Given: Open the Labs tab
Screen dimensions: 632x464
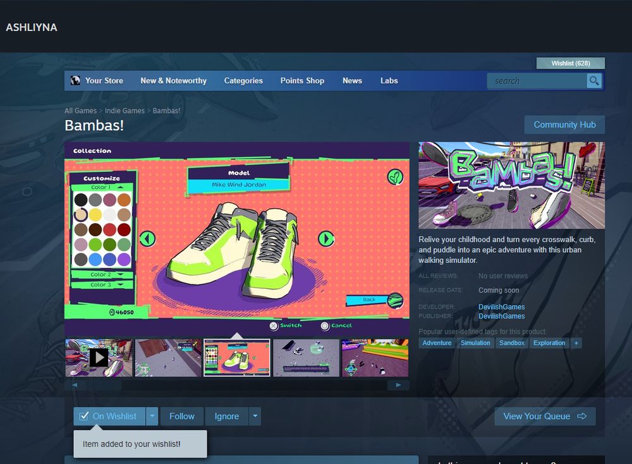Looking at the screenshot, I should [389, 81].
